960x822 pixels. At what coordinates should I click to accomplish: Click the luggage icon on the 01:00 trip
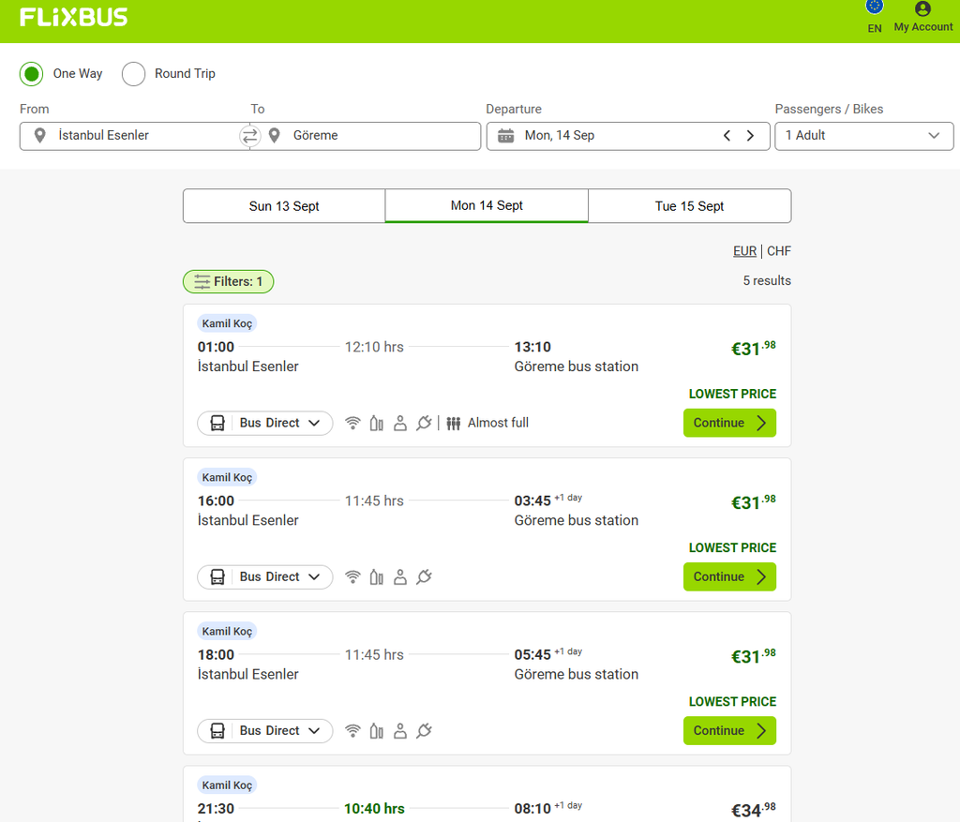[377, 423]
